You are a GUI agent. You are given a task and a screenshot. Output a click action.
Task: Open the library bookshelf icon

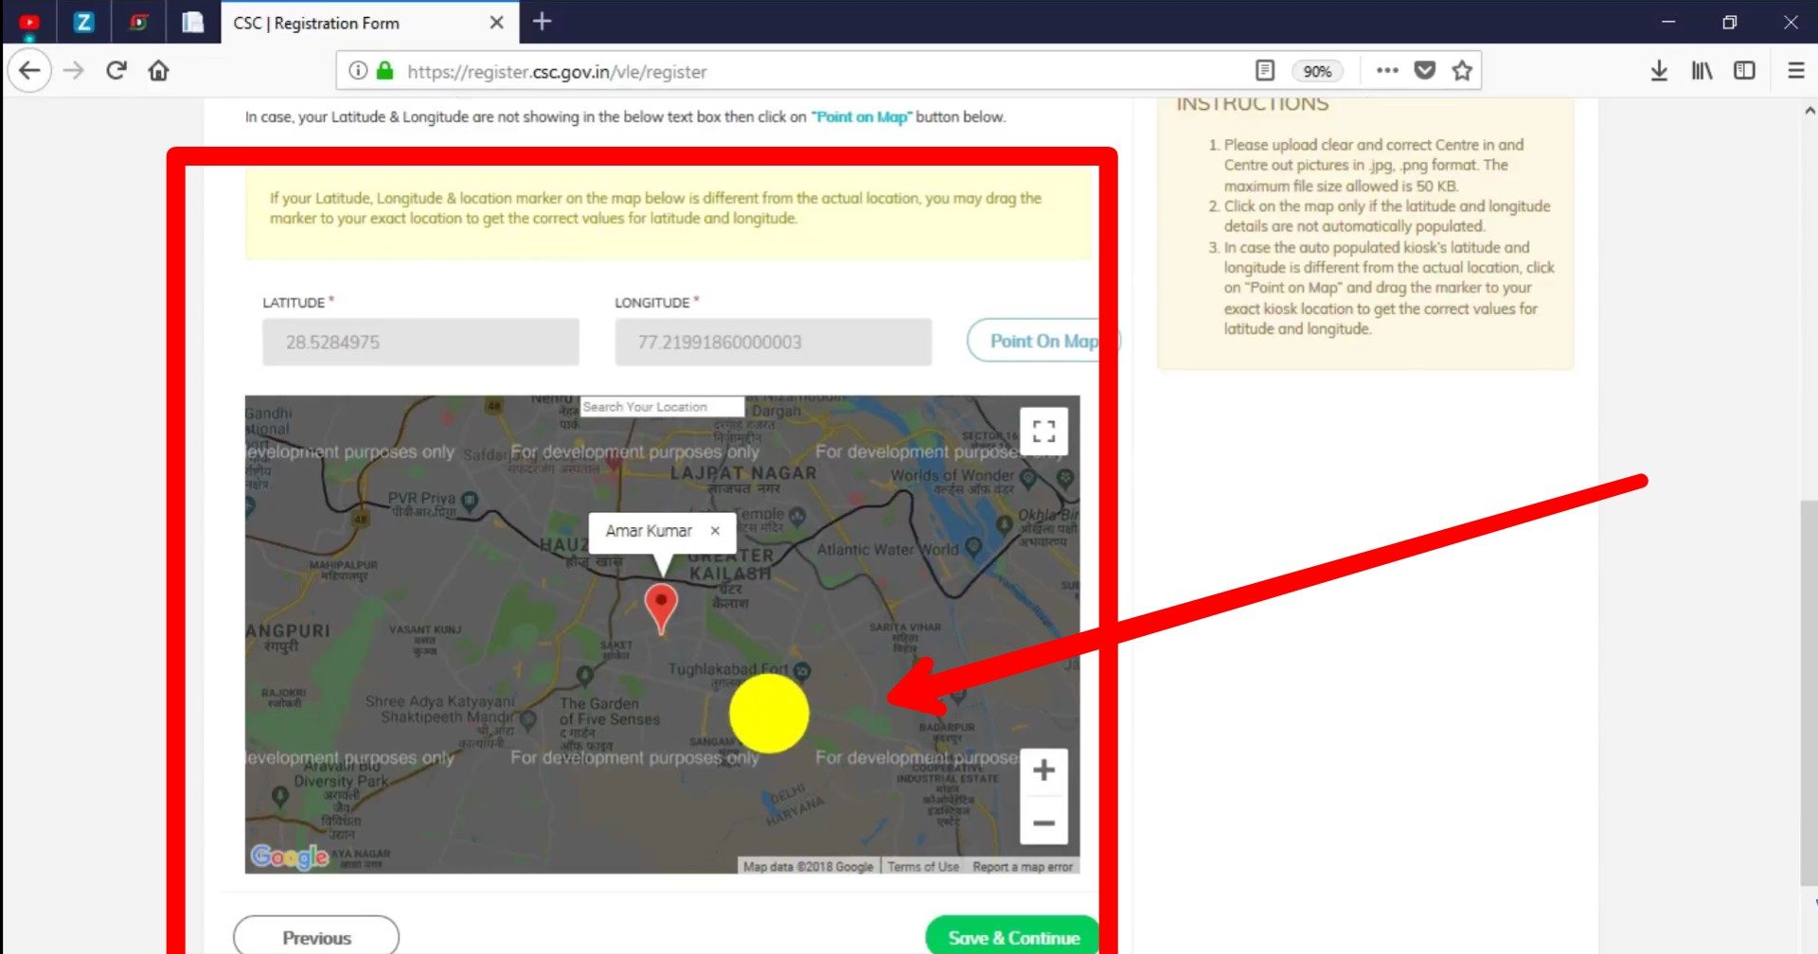1702,71
